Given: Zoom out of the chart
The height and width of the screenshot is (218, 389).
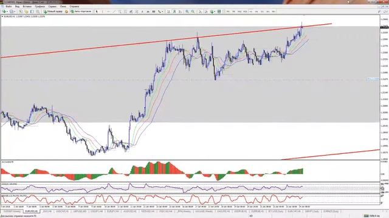Looking at the screenshot, I should tap(193, 12).
